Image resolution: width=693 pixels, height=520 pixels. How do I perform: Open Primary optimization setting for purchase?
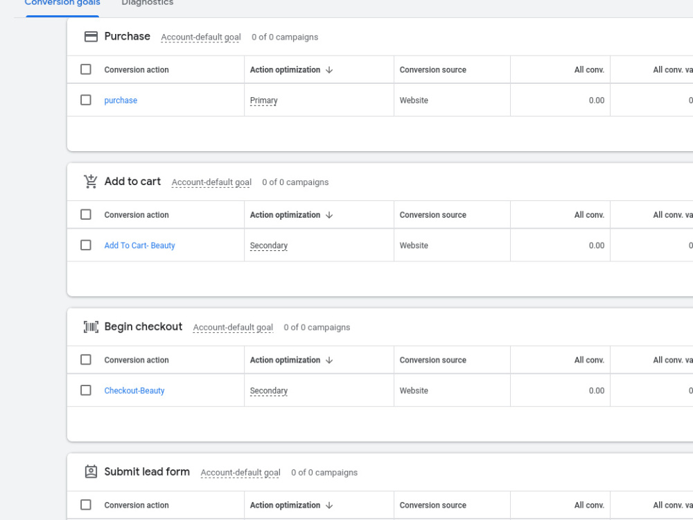pos(264,101)
